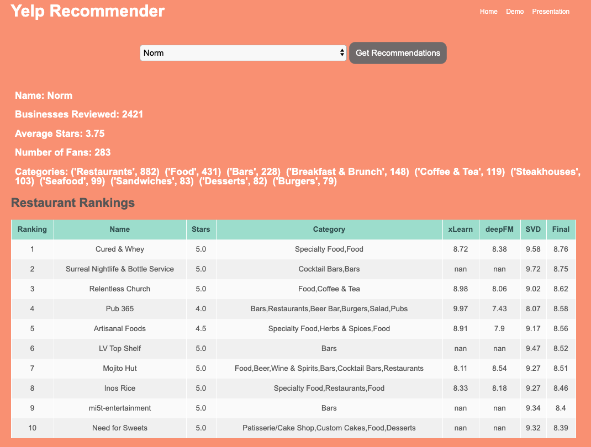
Task: Click the xLearn column header
Action: (x=460, y=229)
